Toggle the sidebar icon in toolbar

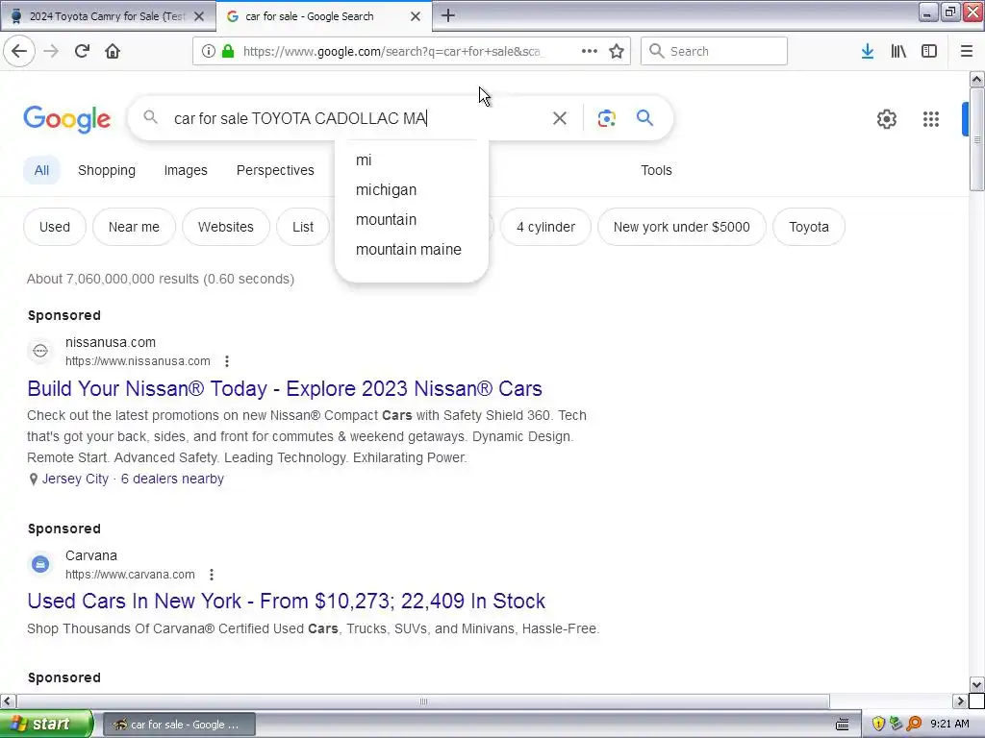pos(929,51)
